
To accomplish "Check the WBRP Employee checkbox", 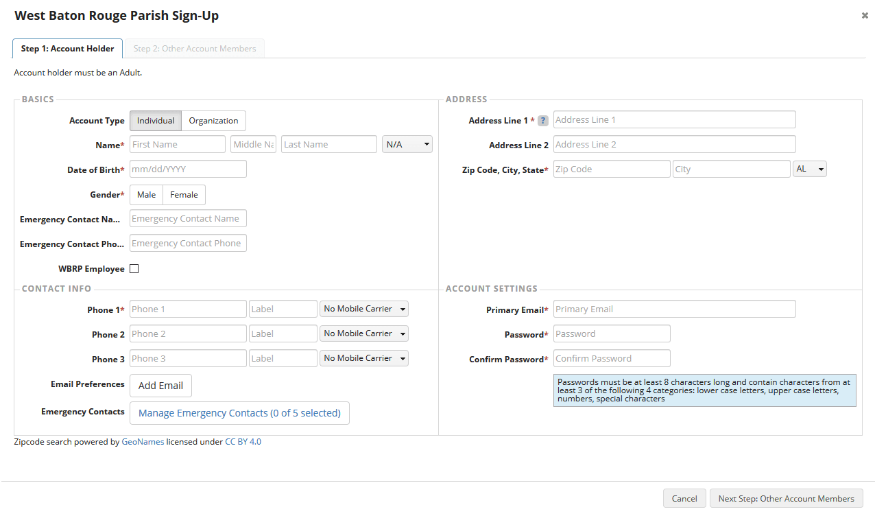I will (134, 269).
